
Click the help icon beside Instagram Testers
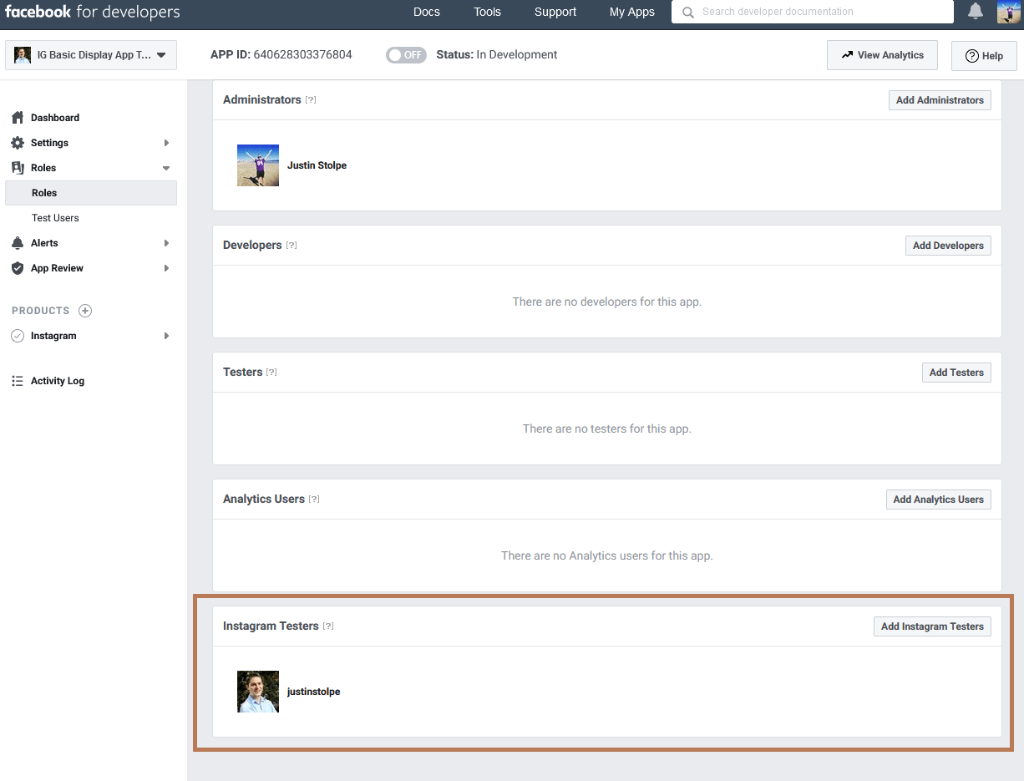(328, 626)
